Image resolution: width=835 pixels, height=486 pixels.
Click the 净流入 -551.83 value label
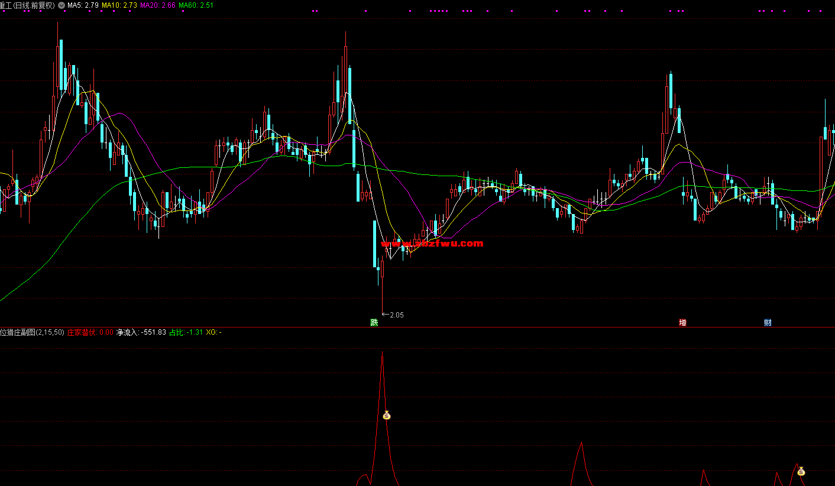click(141, 332)
